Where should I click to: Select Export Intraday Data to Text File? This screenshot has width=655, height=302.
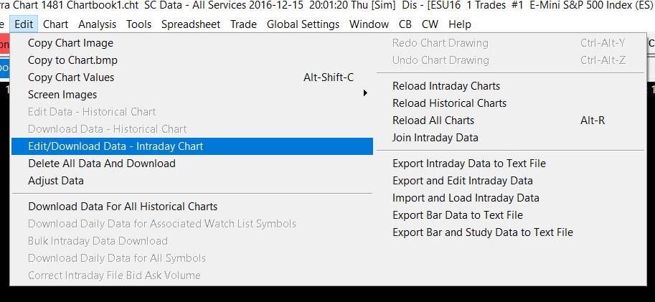[x=469, y=164]
